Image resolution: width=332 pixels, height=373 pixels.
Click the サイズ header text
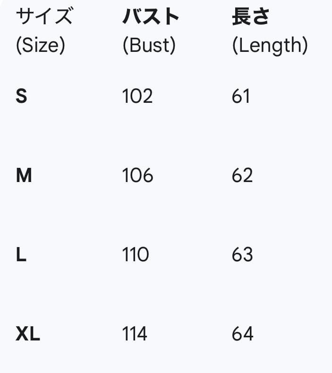(x=44, y=17)
